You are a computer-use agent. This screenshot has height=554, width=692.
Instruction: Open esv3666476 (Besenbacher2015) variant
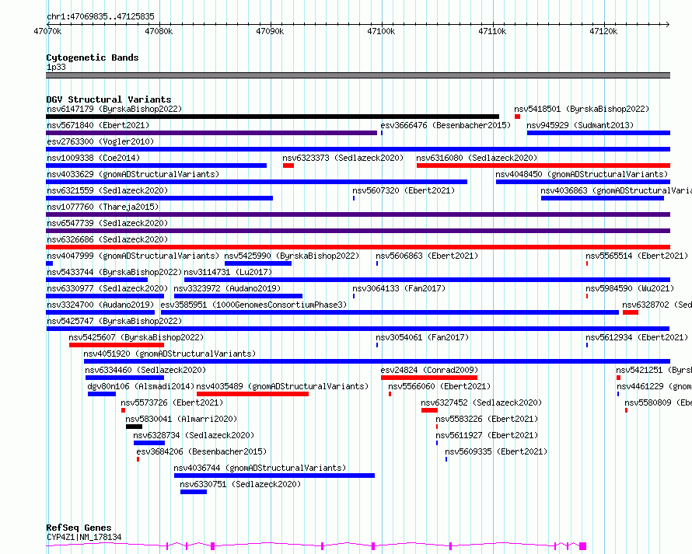(446, 125)
